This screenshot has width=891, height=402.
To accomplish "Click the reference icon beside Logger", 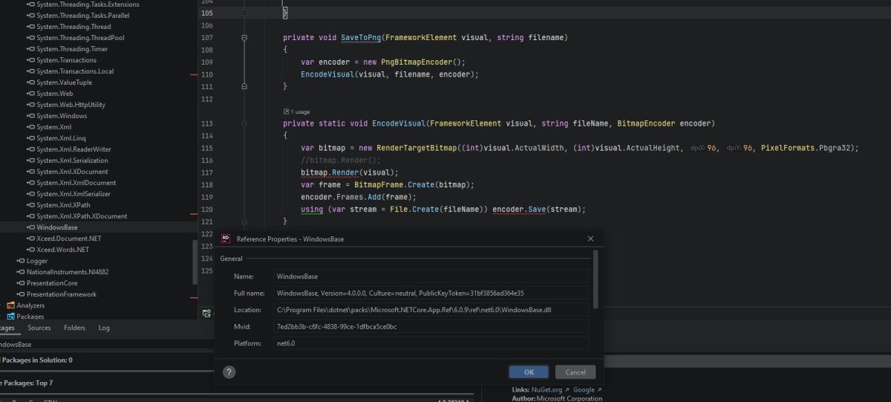I will [21, 261].
